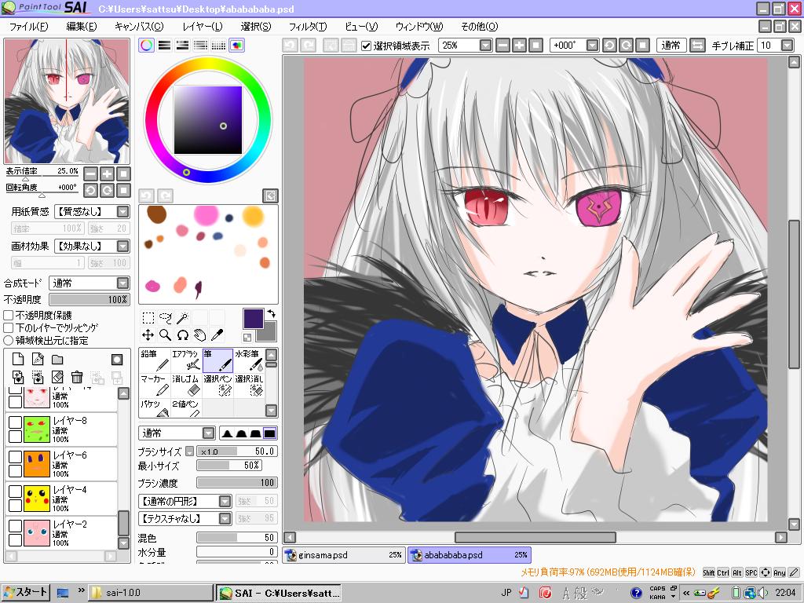Open the 合成モード blend mode dropdown
The width and height of the screenshot is (804, 603).
pyautogui.click(x=122, y=283)
